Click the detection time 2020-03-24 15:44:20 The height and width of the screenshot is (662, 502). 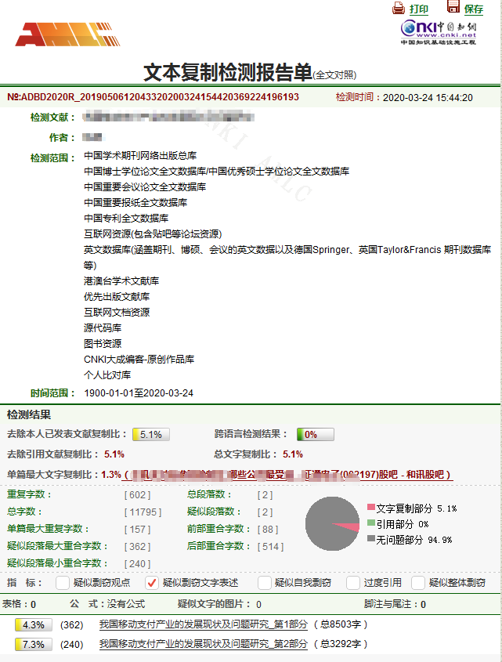[x=428, y=97]
